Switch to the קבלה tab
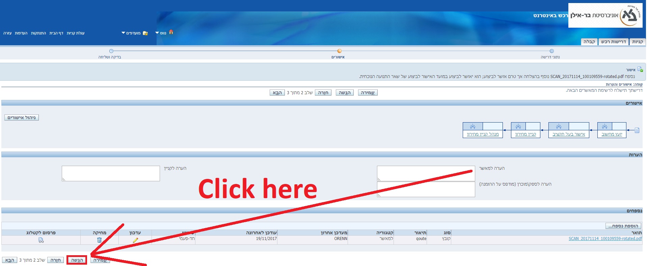647x266 pixels. [589, 42]
